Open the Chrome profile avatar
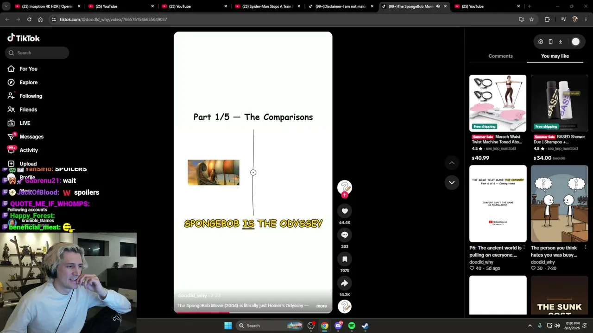 coord(575,19)
